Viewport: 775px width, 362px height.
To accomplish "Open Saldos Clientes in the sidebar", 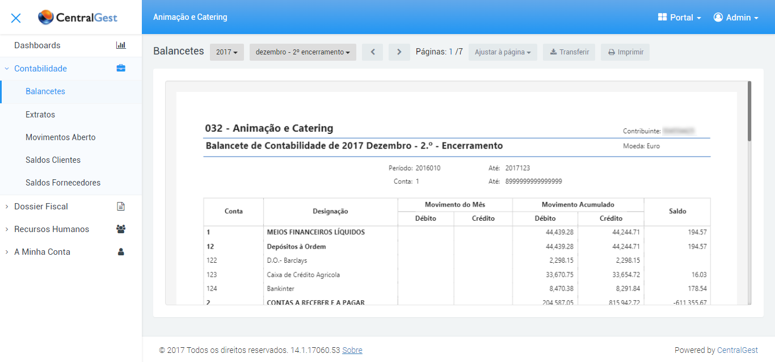I will coord(71,160).
